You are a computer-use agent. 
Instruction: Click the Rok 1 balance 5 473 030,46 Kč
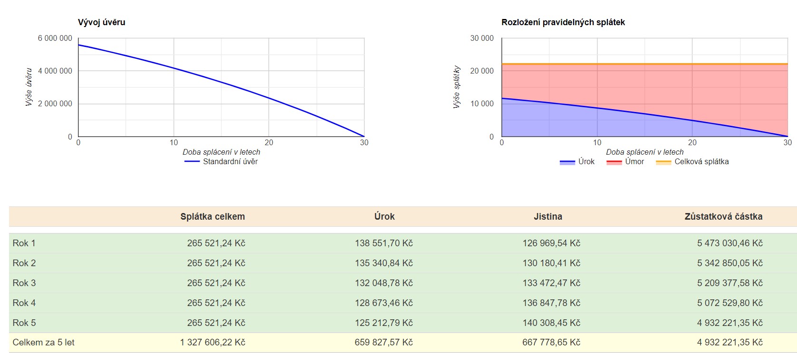point(730,243)
